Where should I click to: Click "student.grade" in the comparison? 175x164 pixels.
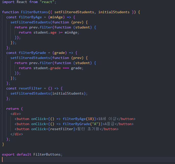[x=47, y=68]
